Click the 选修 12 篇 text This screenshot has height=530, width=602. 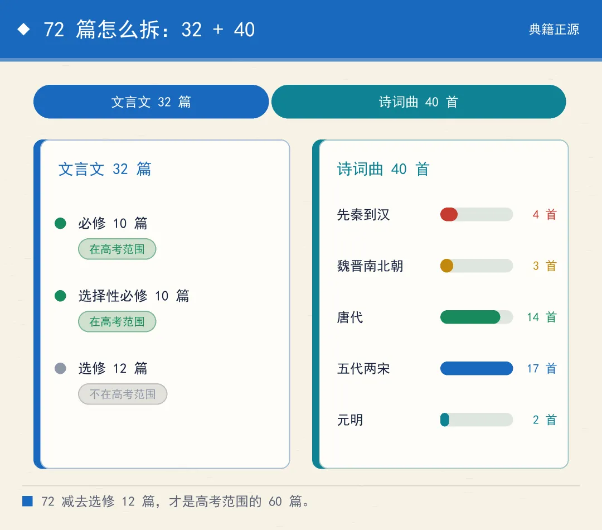pyautogui.click(x=113, y=369)
